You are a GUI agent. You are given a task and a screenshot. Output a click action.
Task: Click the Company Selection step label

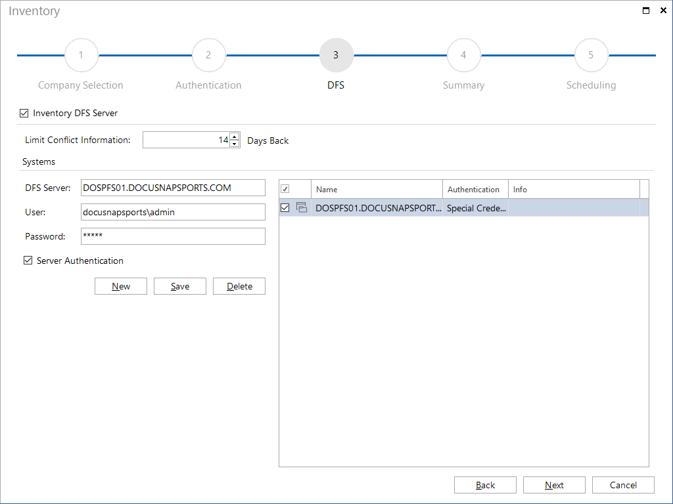[x=81, y=85]
